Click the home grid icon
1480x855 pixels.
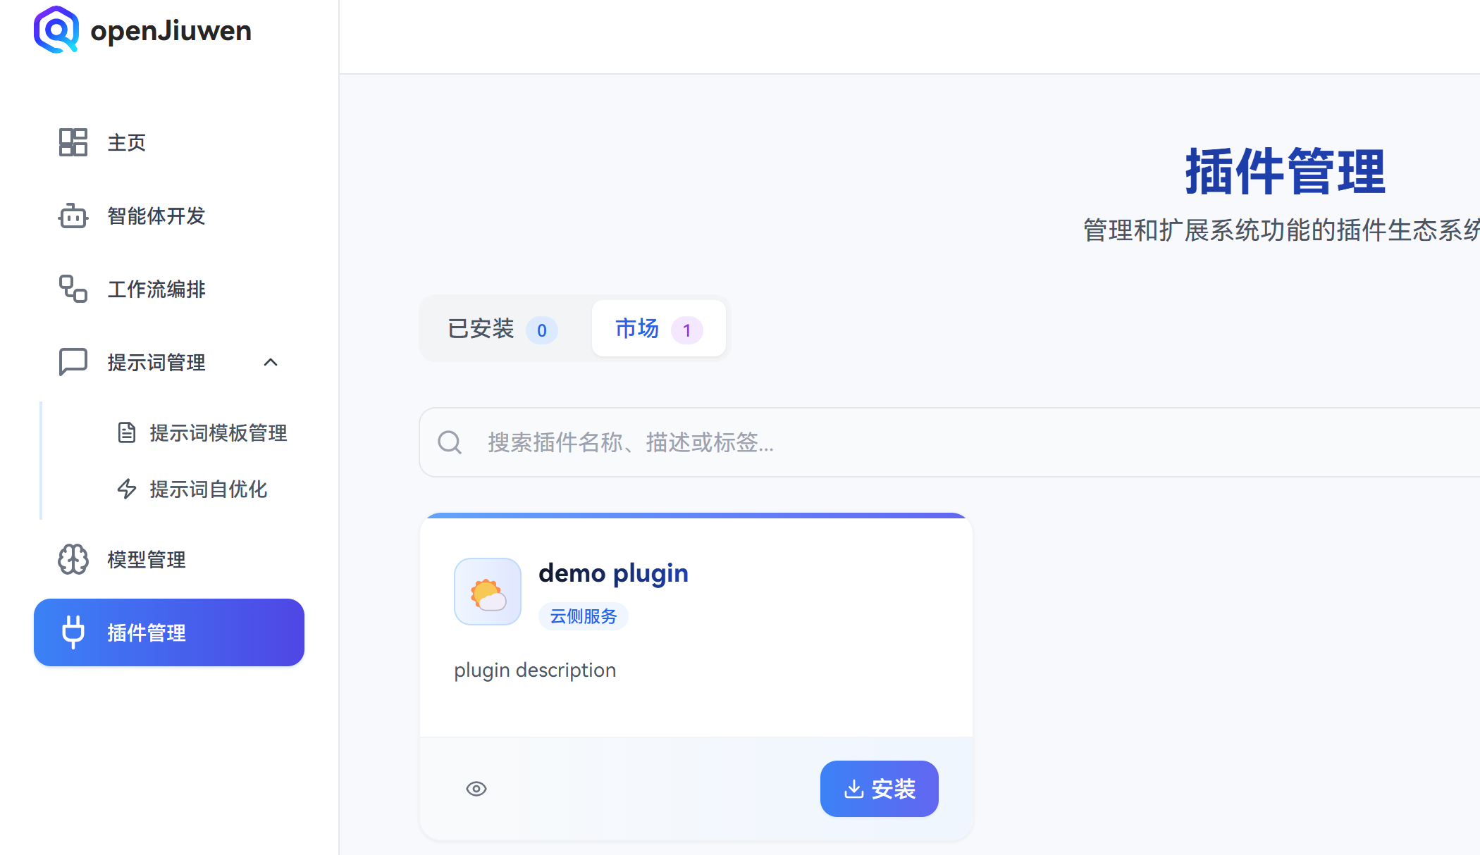pyautogui.click(x=73, y=142)
